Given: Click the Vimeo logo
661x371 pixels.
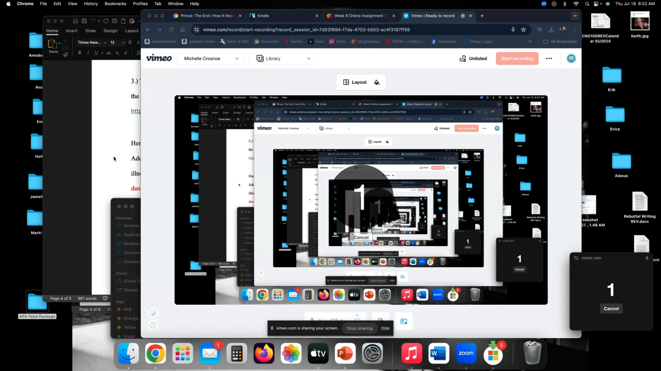Looking at the screenshot, I should point(159,58).
